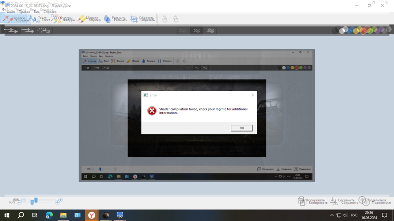Open the Windows Start menu
Image resolution: width=394 pixels, height=221 pixels.
[7, 215]
